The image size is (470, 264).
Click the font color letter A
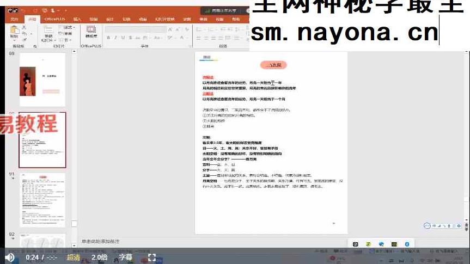coord(181,38)
